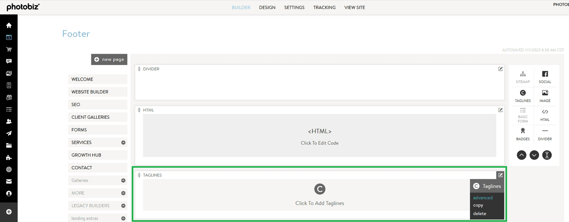Add an Image block from the right panel
The height and width of the screenshot is (222, 569).
(545, 96)
